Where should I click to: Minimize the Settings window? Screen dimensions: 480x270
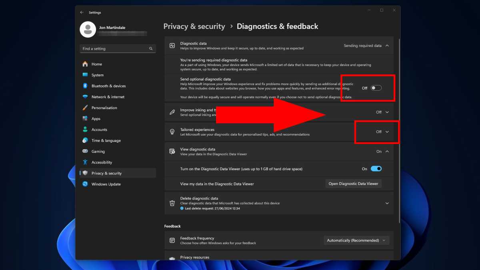click(369, 10)
